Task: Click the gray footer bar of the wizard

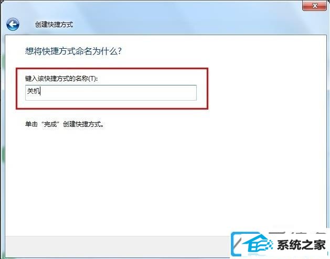Action: point(118,246)
